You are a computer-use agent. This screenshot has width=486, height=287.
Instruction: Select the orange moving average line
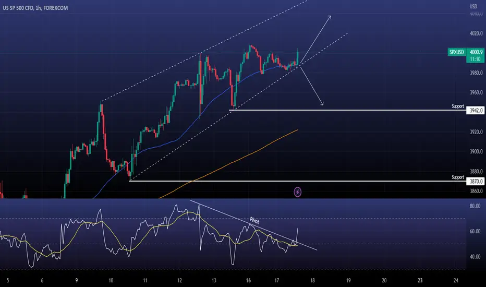(228, 164)
